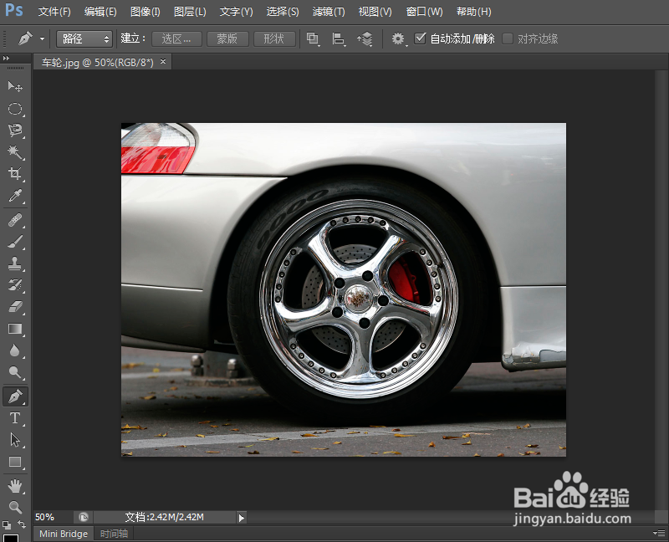Screen dimensions: 669x542
Task: Toggle 对齐边缘 checkbox
Action: click(508, 38)
